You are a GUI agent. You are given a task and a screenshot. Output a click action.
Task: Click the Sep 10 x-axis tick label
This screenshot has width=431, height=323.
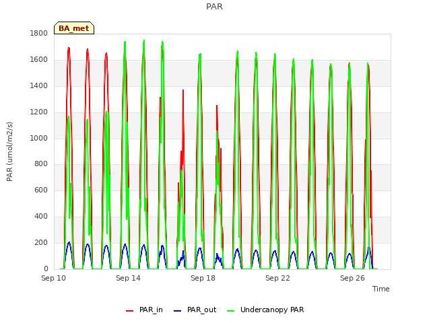[54, 278]
